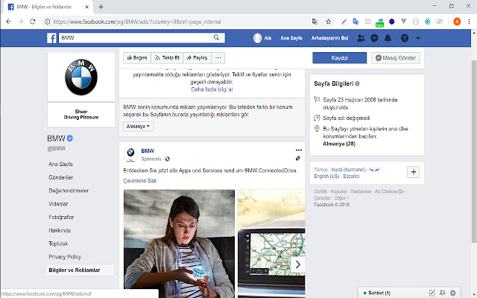This screenshot has width=477, height=298.
Task: Reload the page
Action: point(33,22)
